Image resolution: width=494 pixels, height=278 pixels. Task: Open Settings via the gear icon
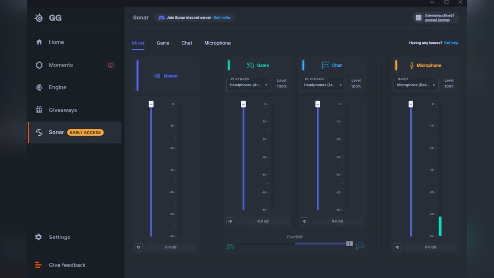[x=39, y=237]
